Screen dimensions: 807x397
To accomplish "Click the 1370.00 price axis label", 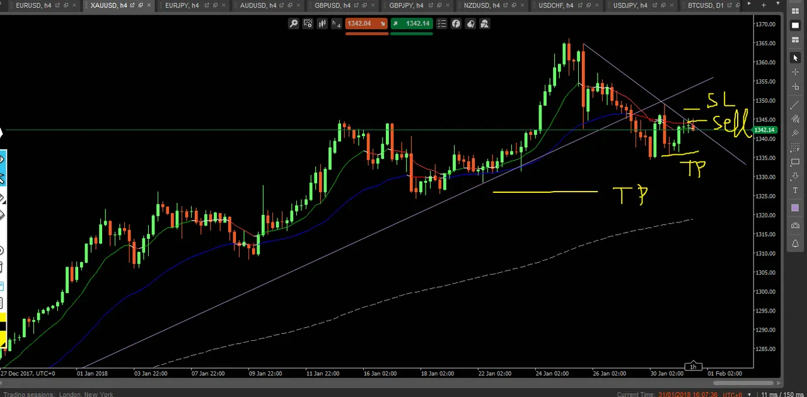I will (x=766, y=25).
